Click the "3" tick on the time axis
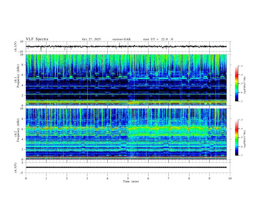The height and width of the screenshot is (200, 259). 87,178
